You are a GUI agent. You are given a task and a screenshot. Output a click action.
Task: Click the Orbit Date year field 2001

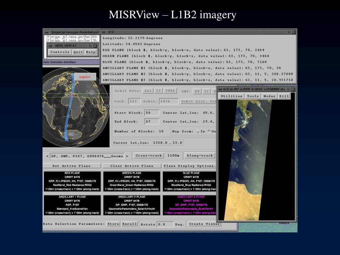170,91
